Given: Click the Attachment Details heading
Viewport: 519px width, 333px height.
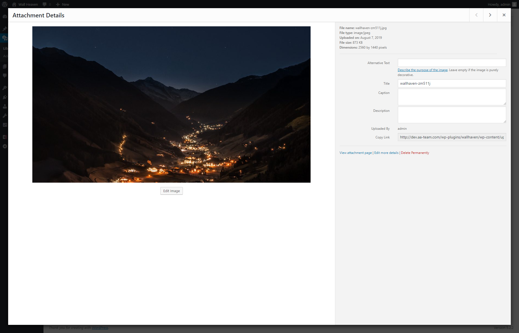Looking at the screenshot, I should 38,15.
